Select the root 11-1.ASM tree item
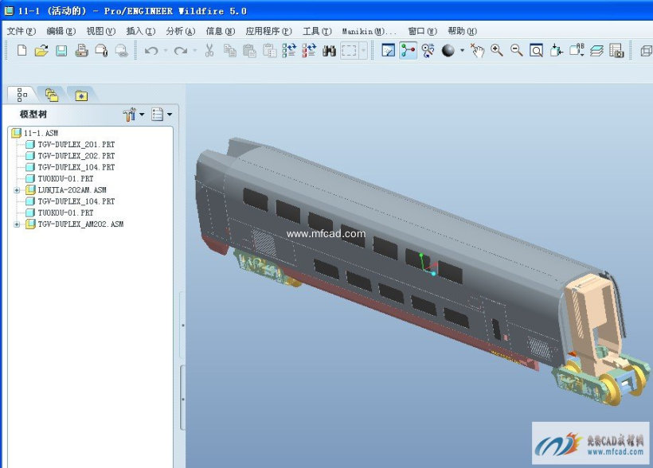This screenshot has height=468, width=653. click(x=41, y=133)
